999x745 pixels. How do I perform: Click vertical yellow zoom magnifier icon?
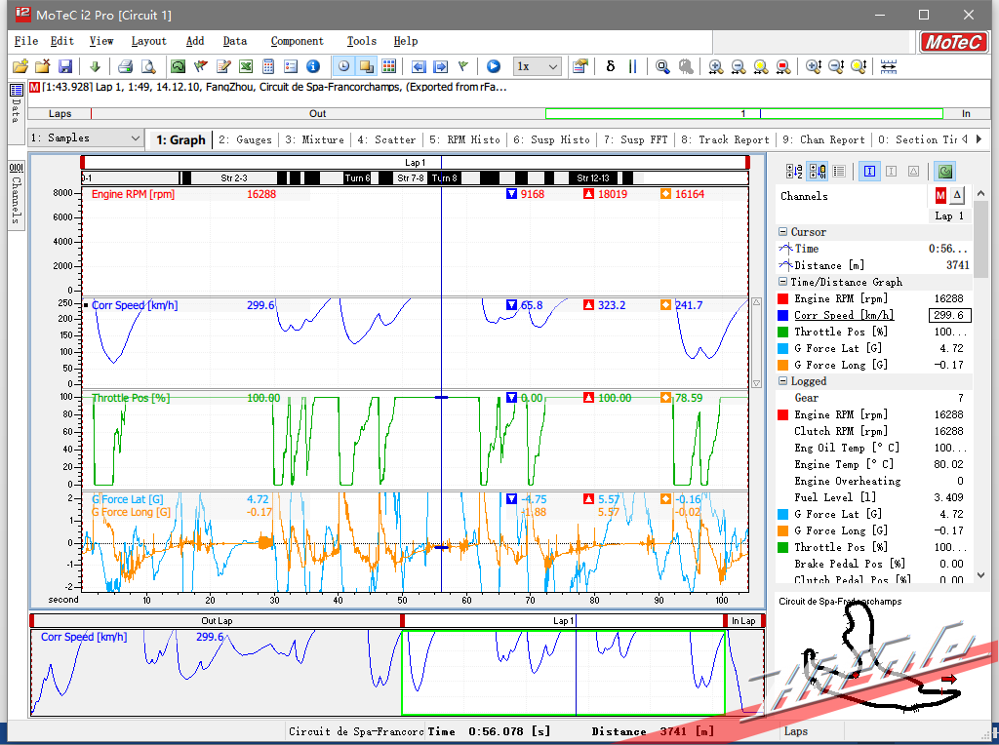[x=859, y=66]
